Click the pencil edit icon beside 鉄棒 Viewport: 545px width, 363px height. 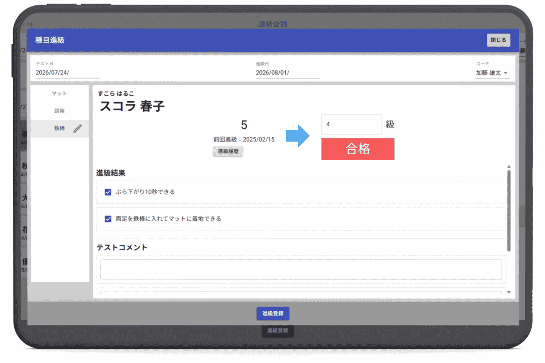pyautogui.click(x=77, y=129)
